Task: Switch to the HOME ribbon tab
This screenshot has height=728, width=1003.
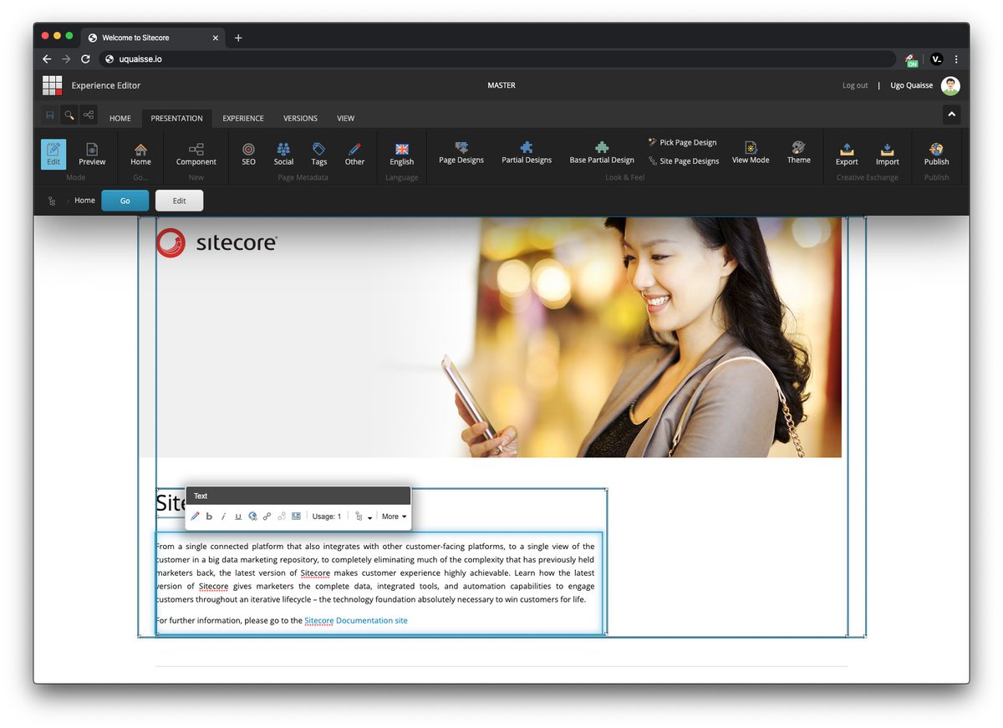Action: pos(120,119)
